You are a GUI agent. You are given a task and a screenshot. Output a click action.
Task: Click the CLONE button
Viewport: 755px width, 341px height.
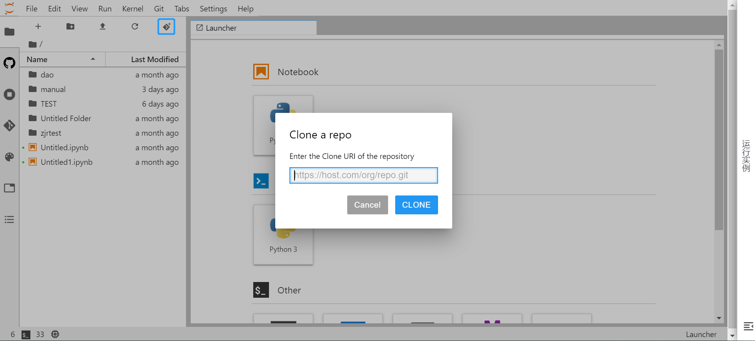416,205
